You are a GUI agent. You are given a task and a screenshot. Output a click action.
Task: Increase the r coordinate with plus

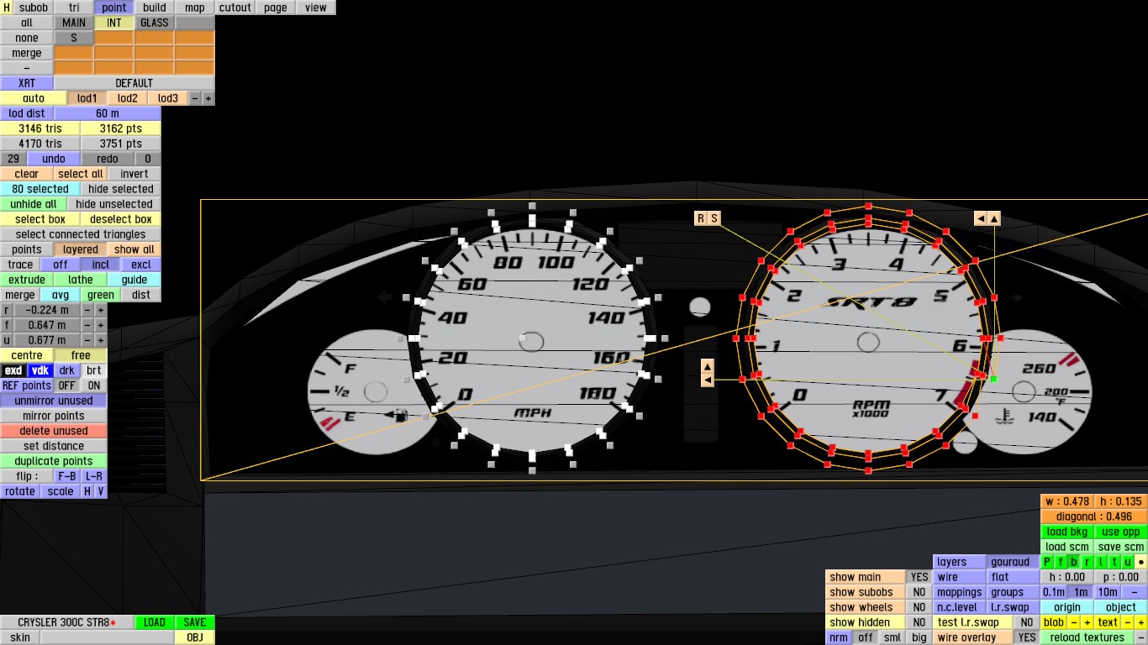(x=101, y=310)
